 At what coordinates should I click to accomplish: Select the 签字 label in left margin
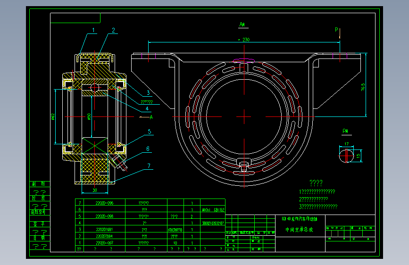[39, 224]
